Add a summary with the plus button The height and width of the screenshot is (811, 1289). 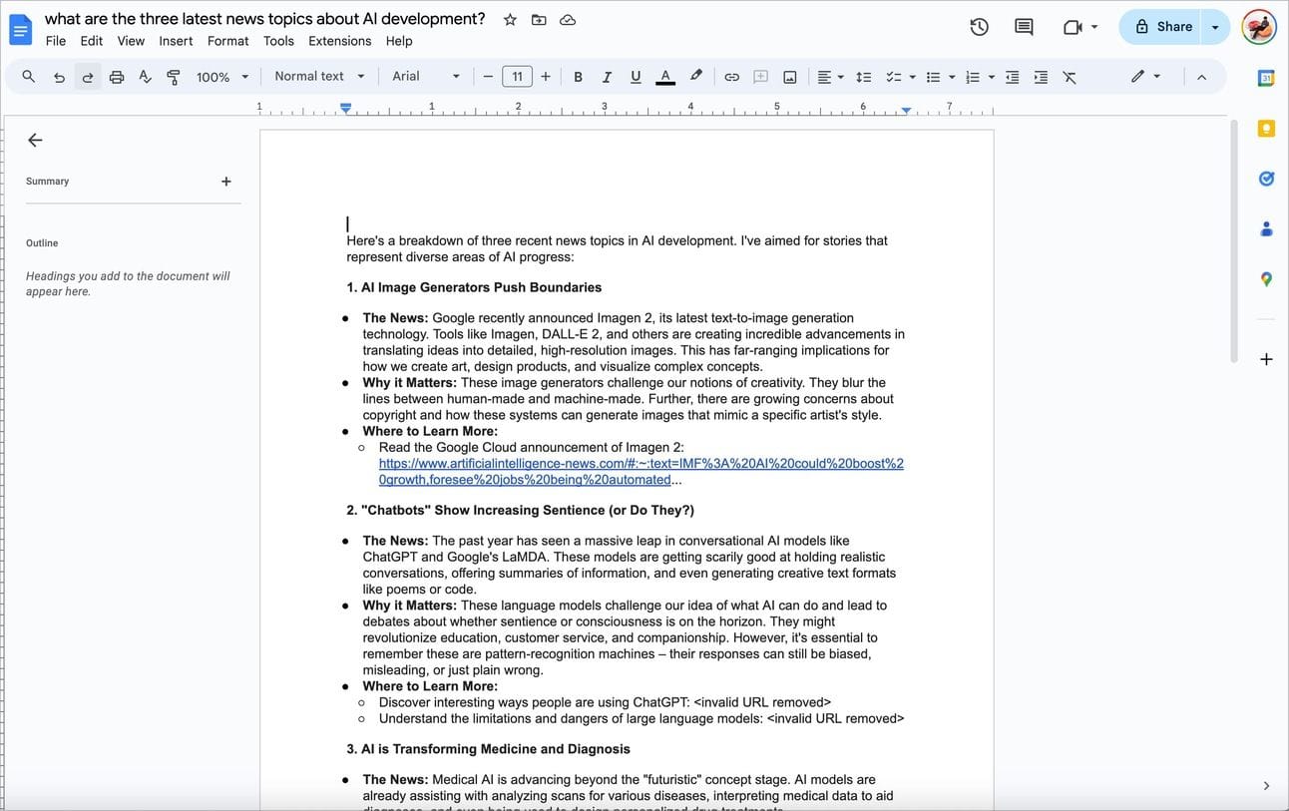226,182
